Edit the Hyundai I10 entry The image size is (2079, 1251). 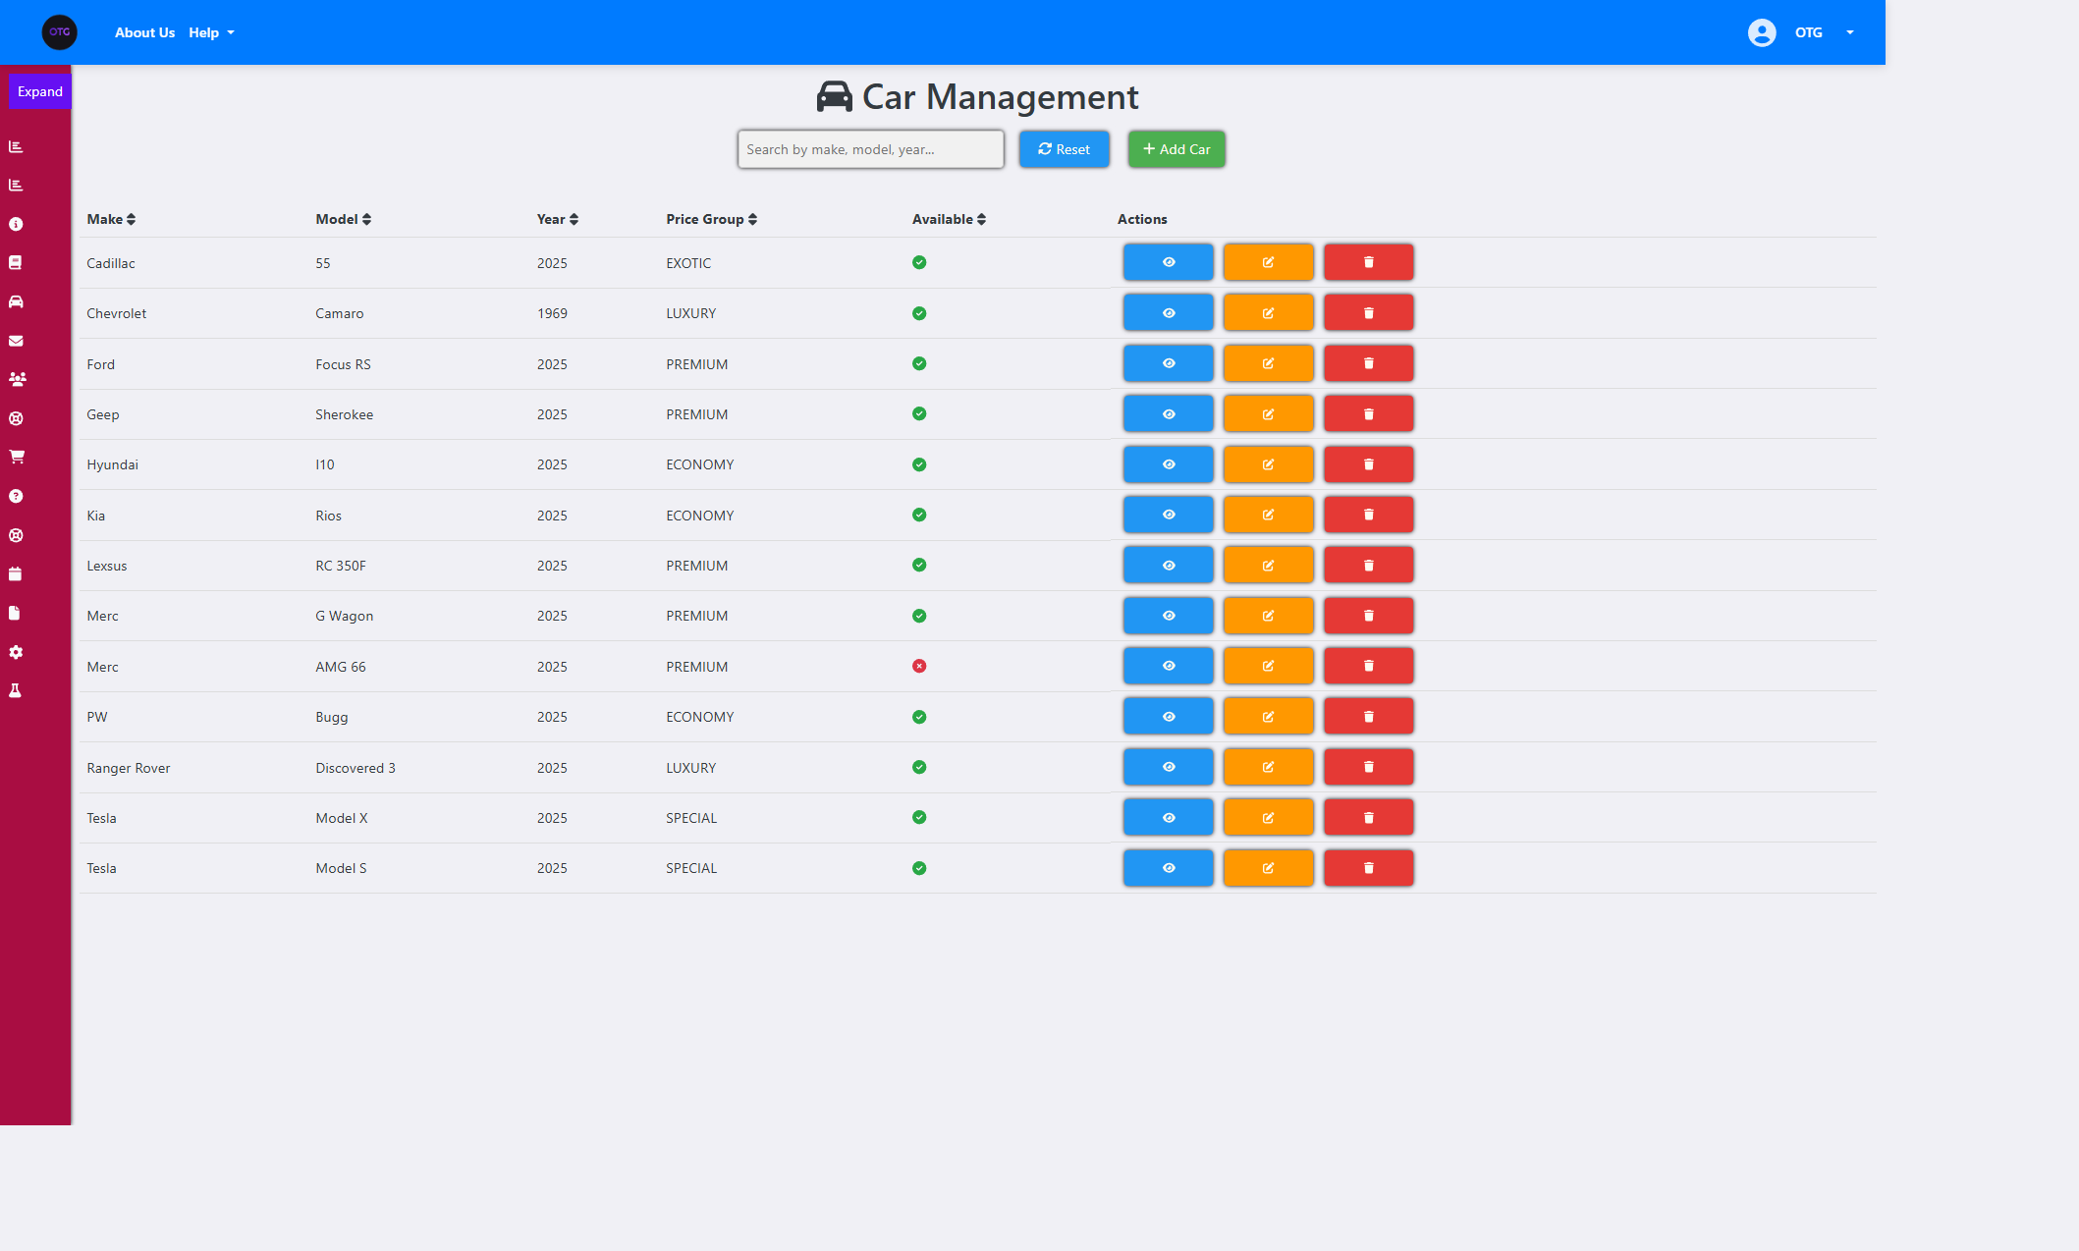(x=1268, y=464)
